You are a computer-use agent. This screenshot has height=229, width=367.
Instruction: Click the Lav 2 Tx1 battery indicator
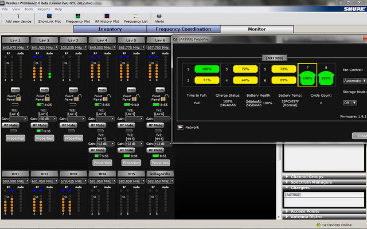40,105
